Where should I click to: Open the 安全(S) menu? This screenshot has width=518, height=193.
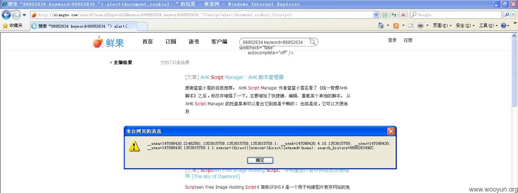465,26
